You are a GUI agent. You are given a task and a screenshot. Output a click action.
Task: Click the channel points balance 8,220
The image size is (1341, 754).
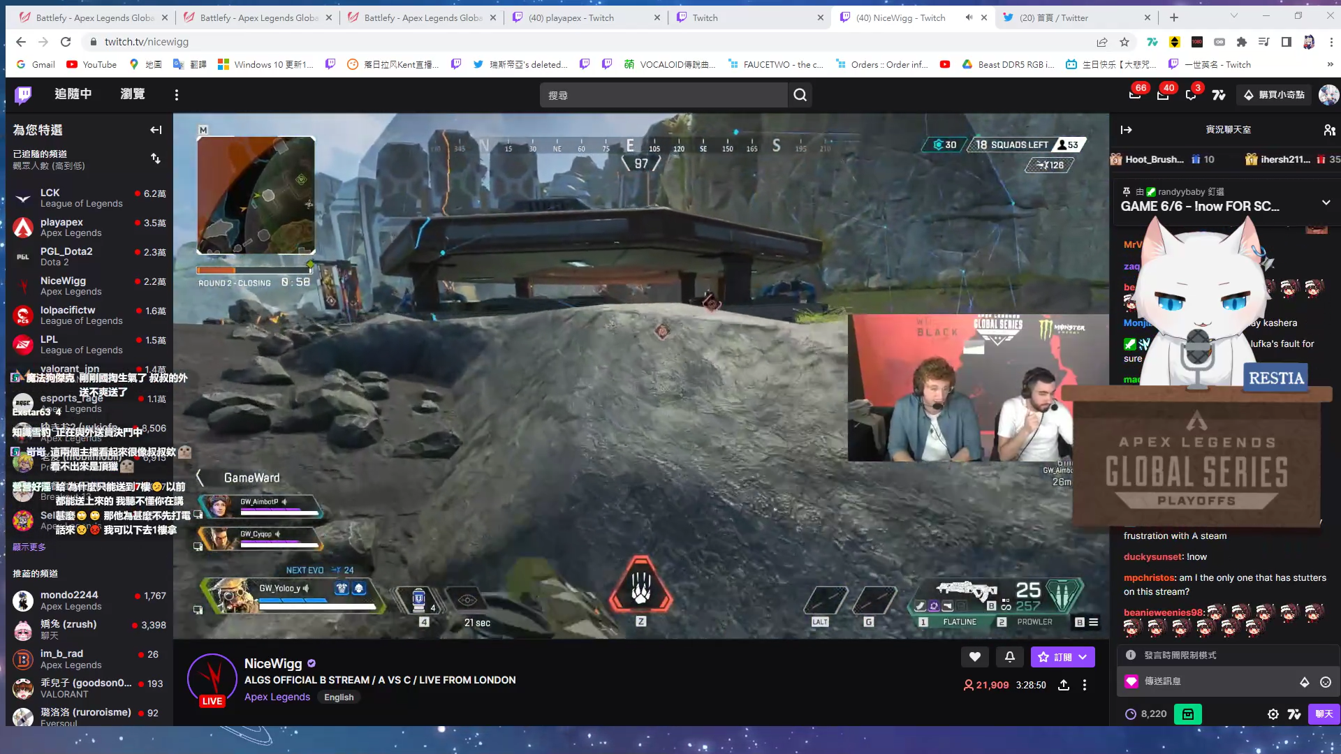(1146, 714)
